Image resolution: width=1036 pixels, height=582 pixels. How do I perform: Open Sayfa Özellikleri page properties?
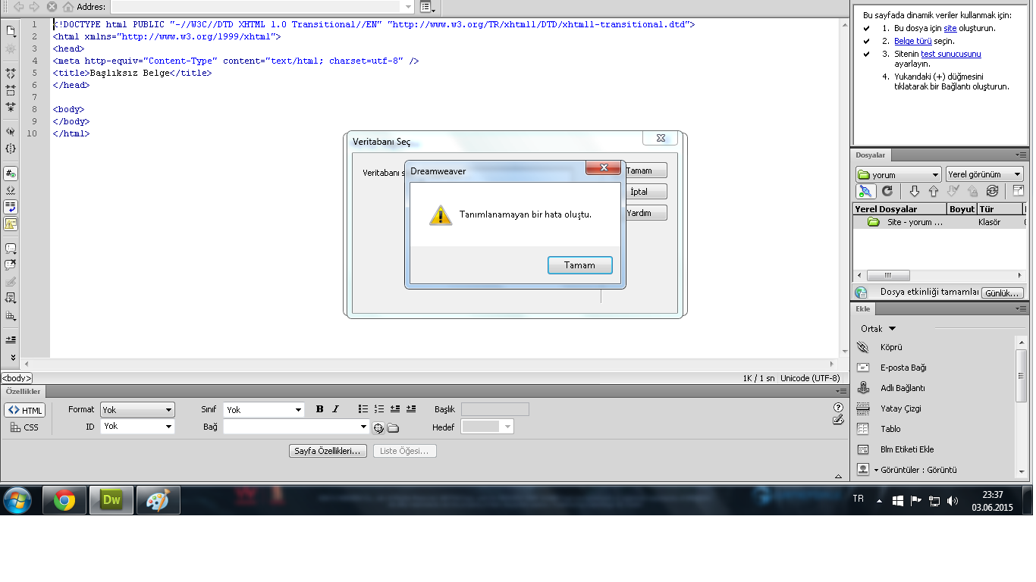pos(328,451)
